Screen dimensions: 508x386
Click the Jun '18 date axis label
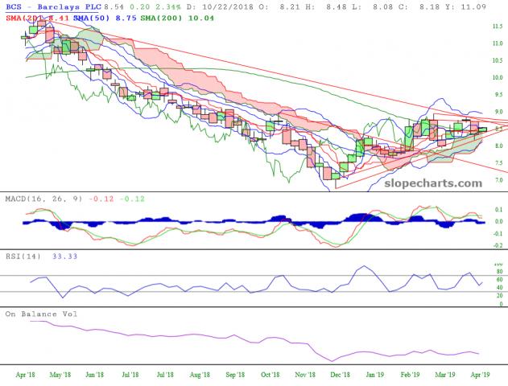[x=95, y=375]
